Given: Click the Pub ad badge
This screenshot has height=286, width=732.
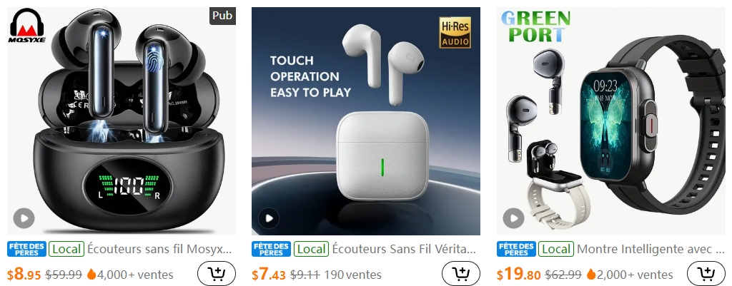Looking at the screenshot, I should tap(222, 16).
